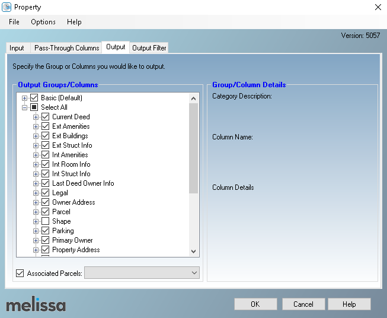Open the File menu
387x318 pixels.
14,22
